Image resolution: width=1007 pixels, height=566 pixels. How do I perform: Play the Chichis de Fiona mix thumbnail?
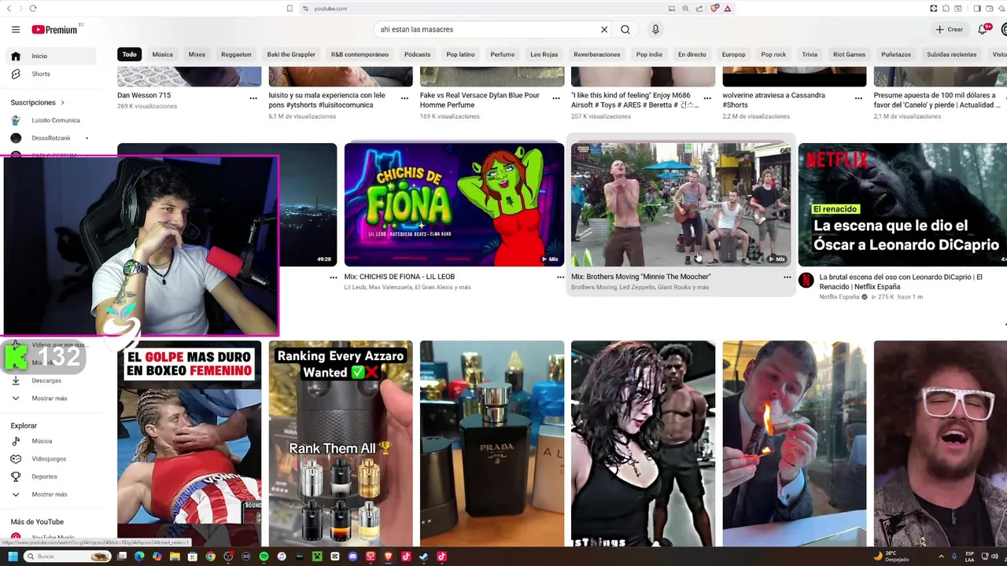[x=454, y=204]
